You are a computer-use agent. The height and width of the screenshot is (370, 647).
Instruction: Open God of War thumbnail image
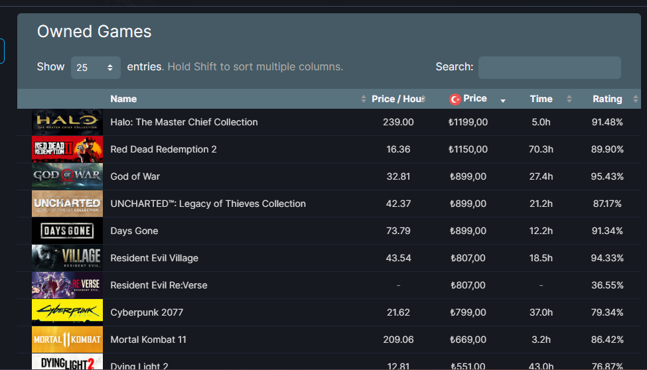(67, 176)
